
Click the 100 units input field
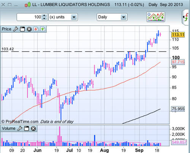coord(30,17)
